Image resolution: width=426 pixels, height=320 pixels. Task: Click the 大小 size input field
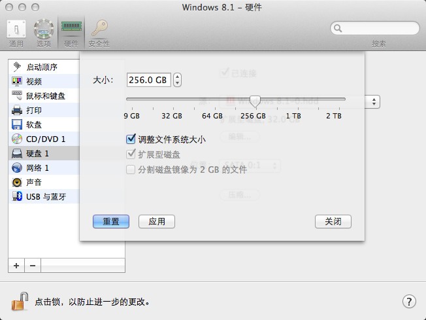(x=148, y=80)
